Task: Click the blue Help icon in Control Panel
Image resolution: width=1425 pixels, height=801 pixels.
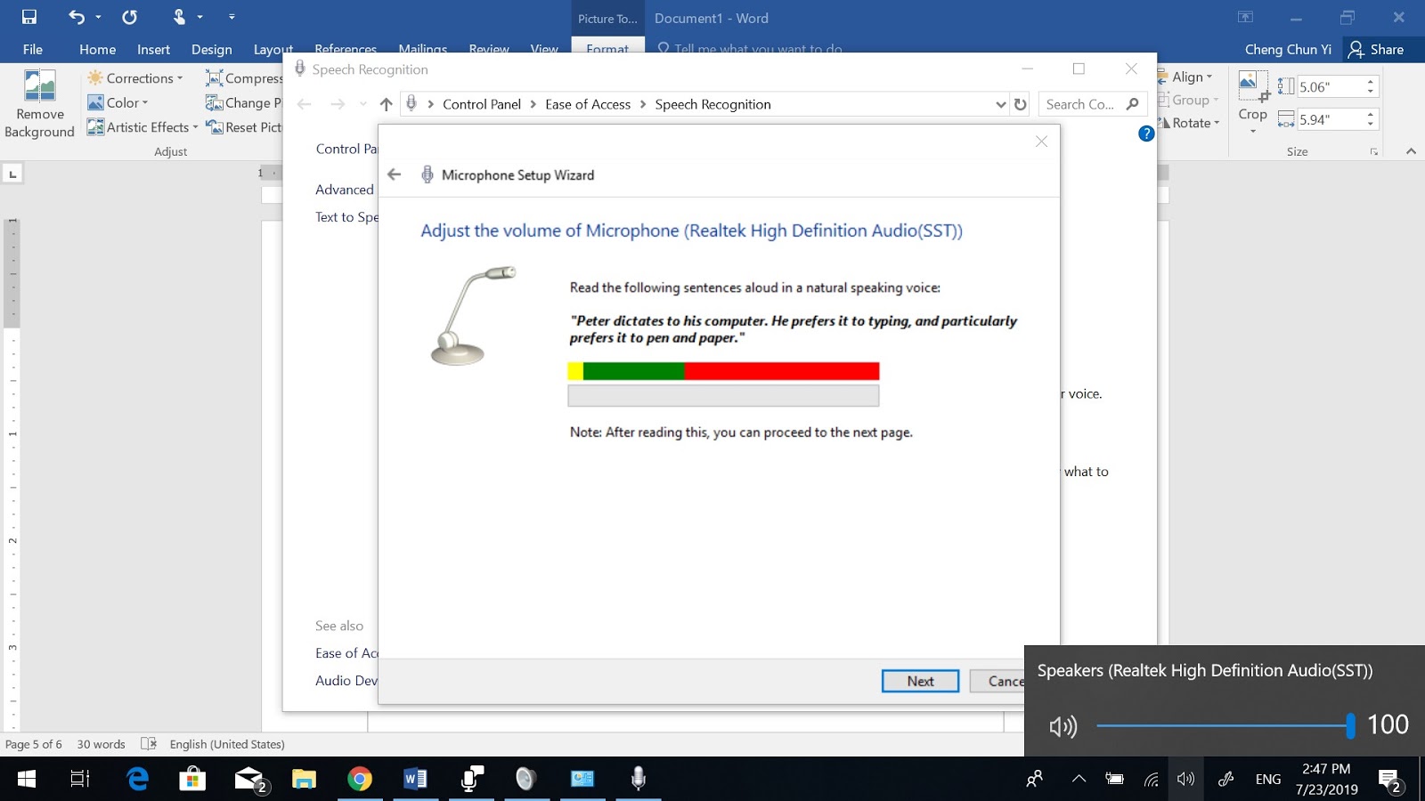Action: 1146,133
